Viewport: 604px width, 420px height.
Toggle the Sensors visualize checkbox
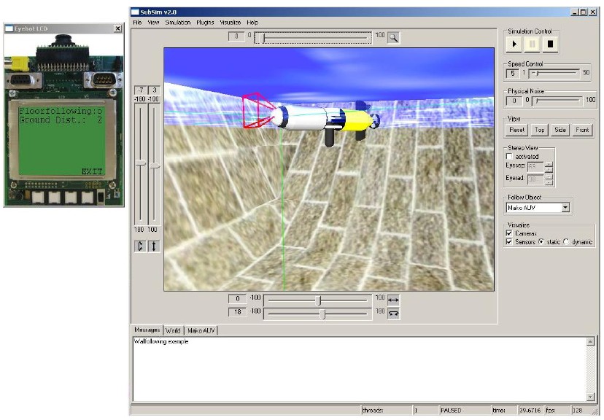pos(509,242)
